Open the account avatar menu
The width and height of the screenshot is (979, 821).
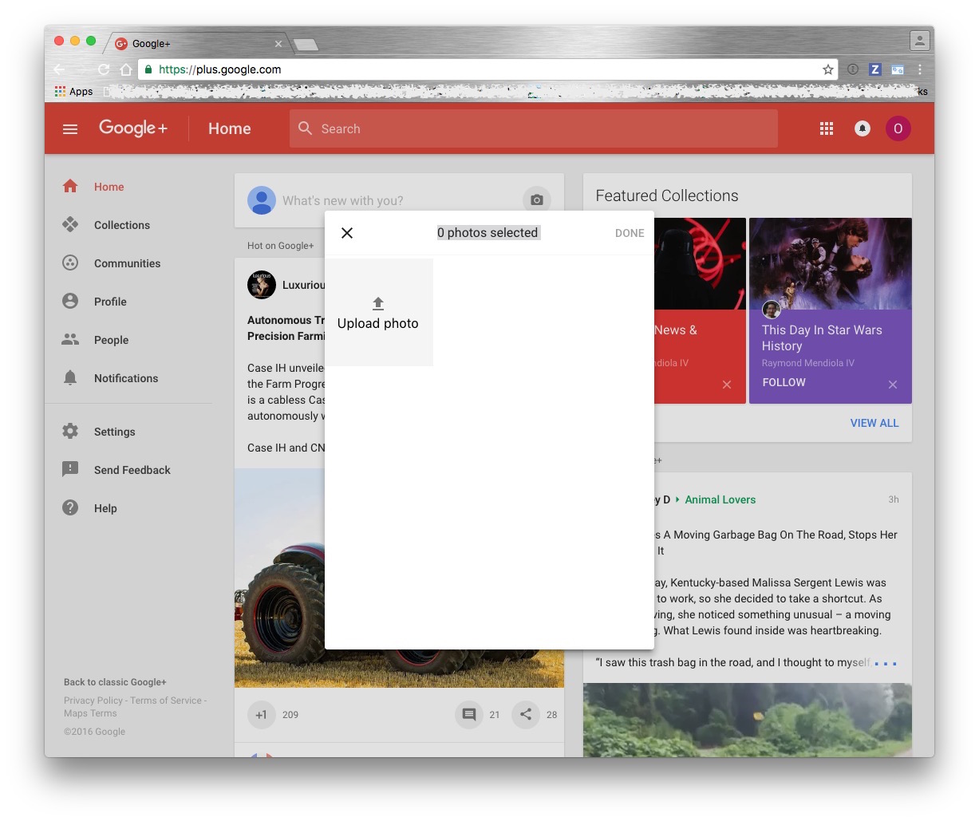click(898, 128)
